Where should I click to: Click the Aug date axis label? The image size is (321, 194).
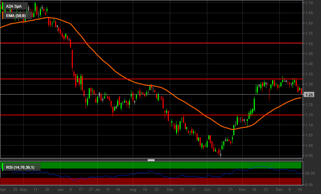click(133, 190)
